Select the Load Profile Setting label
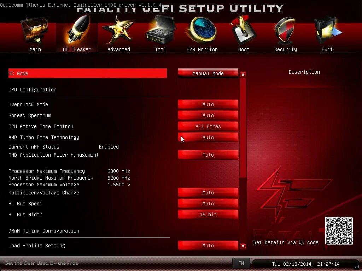The height and width of the screenshot is (271, 362). click(37, 246)
